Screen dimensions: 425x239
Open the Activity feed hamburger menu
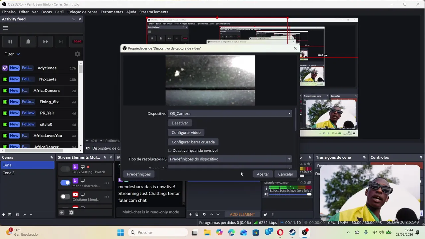point(5,28)
